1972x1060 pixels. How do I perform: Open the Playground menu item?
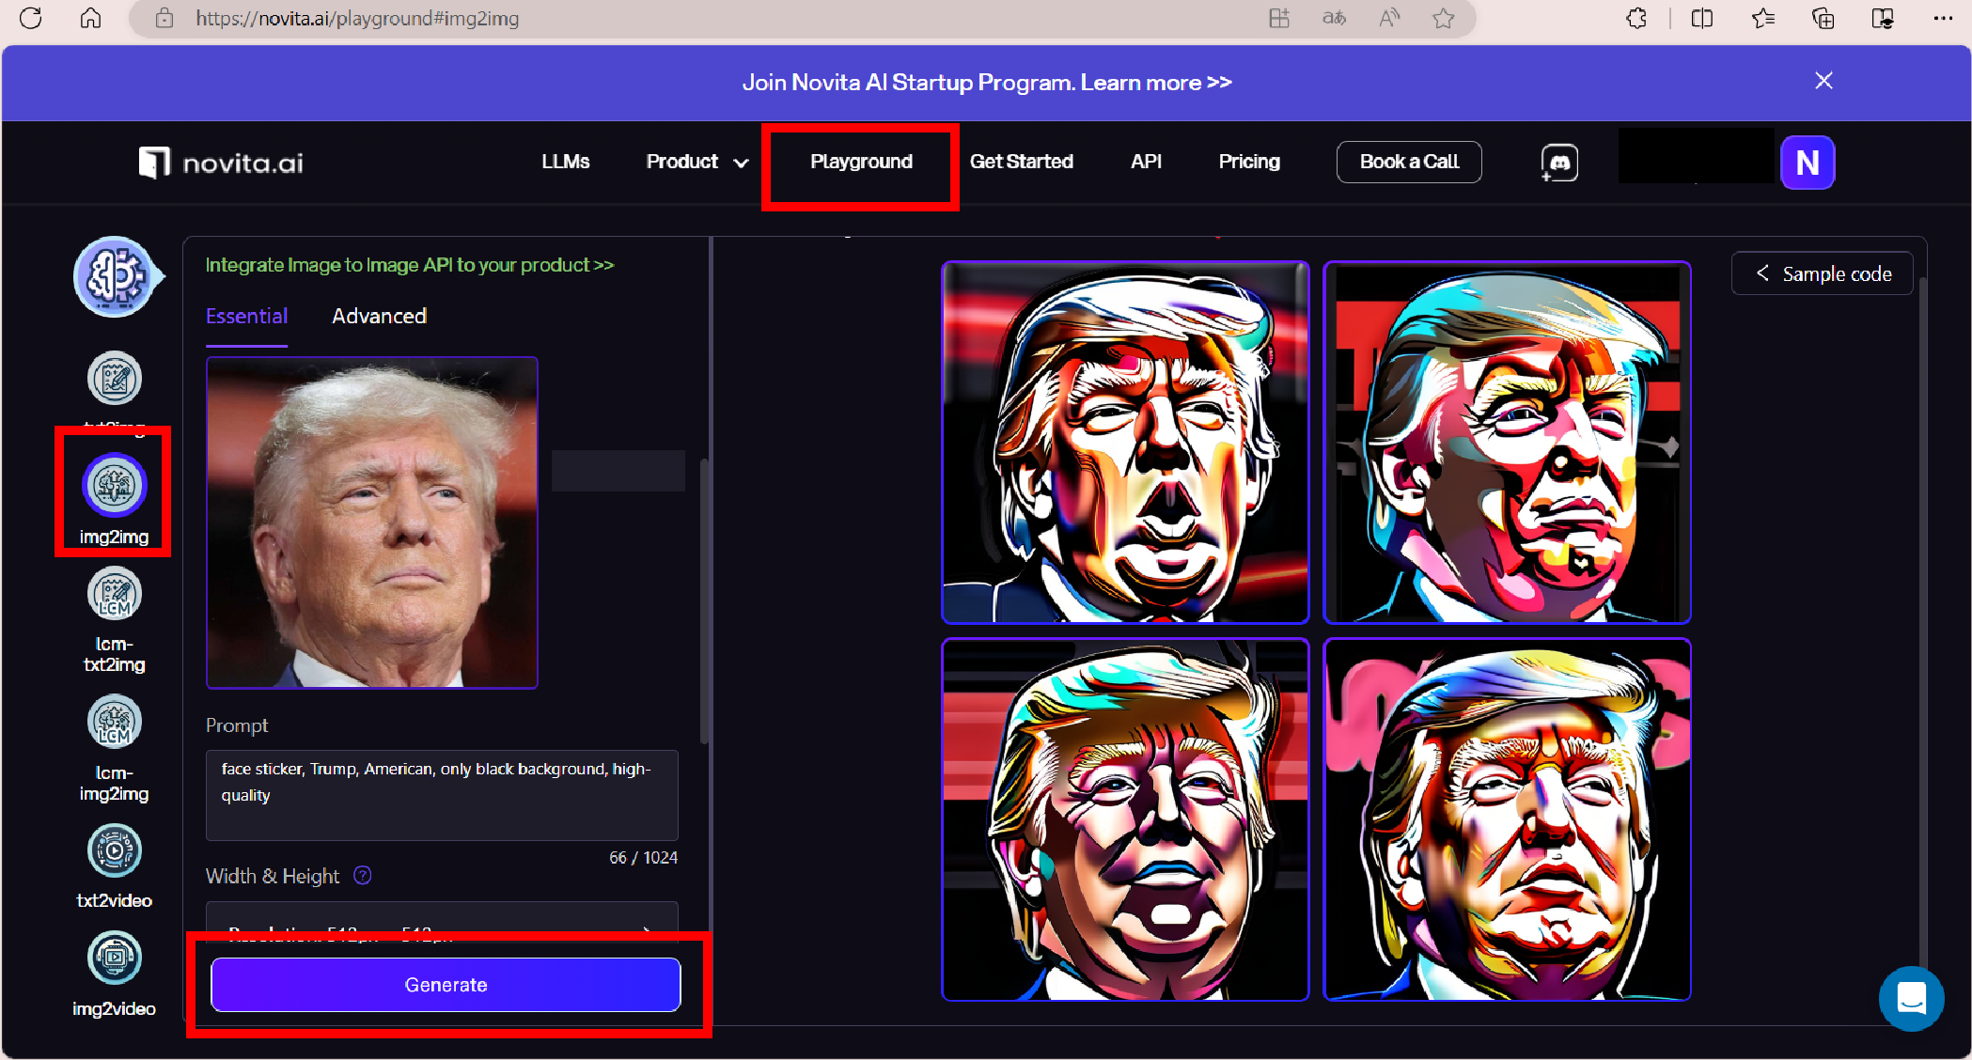pos(861,162)
